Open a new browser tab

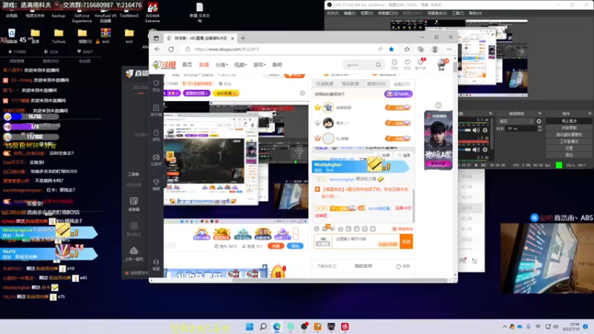pyautogui.click(x=243, y=39)
